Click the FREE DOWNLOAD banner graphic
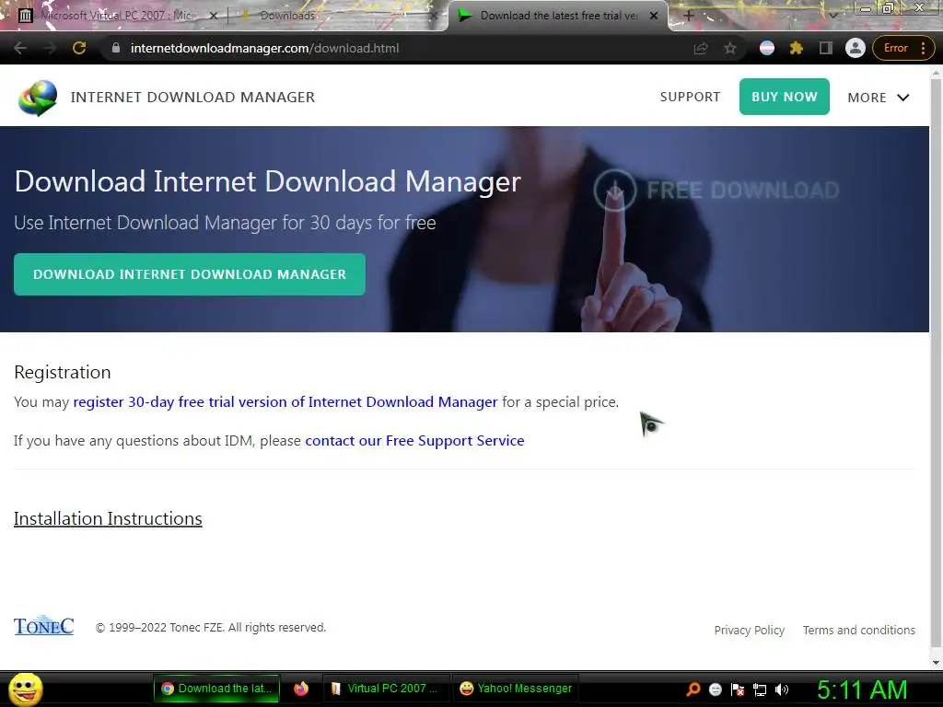Image resolution: width=943 pixels, height=707 pixels. click(716, 190)
